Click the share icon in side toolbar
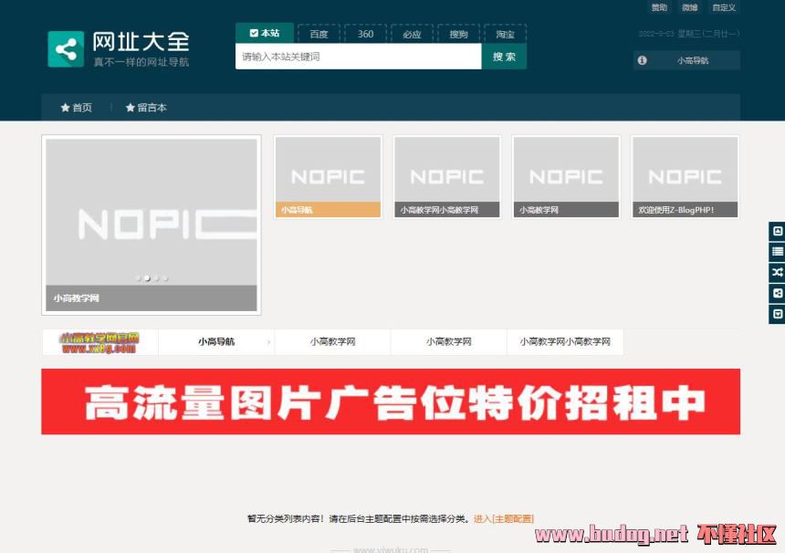Screen dimensions: 785x553 click(777, 293)
